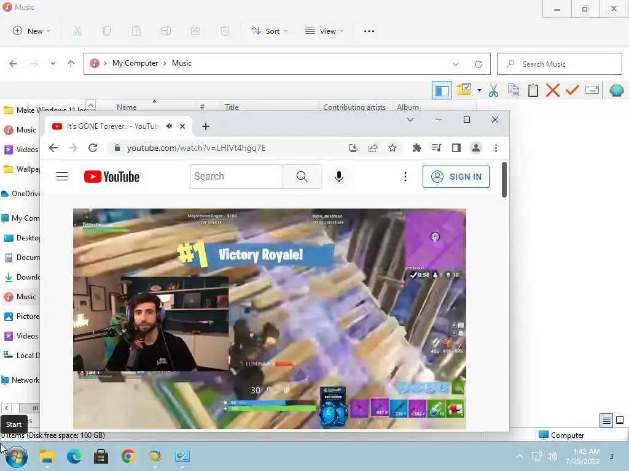The height and width of the screenshot is (471, 629).
Task: Click the Share icon in top ribbon
Action: tap(195, 31)
